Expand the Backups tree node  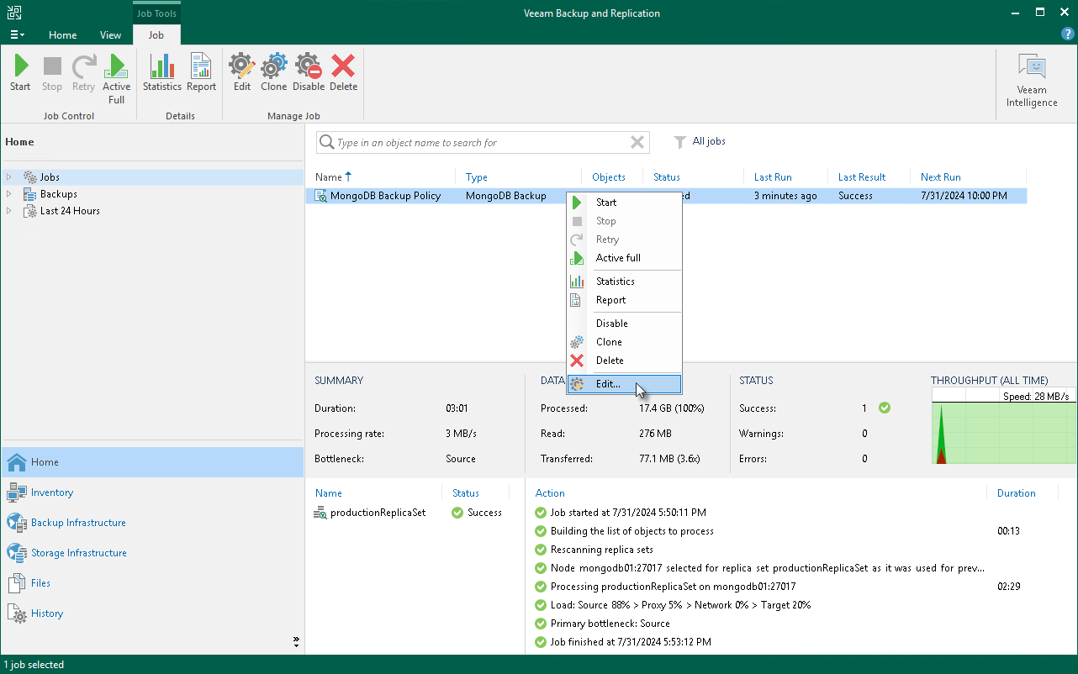click(x=9, y=194)
